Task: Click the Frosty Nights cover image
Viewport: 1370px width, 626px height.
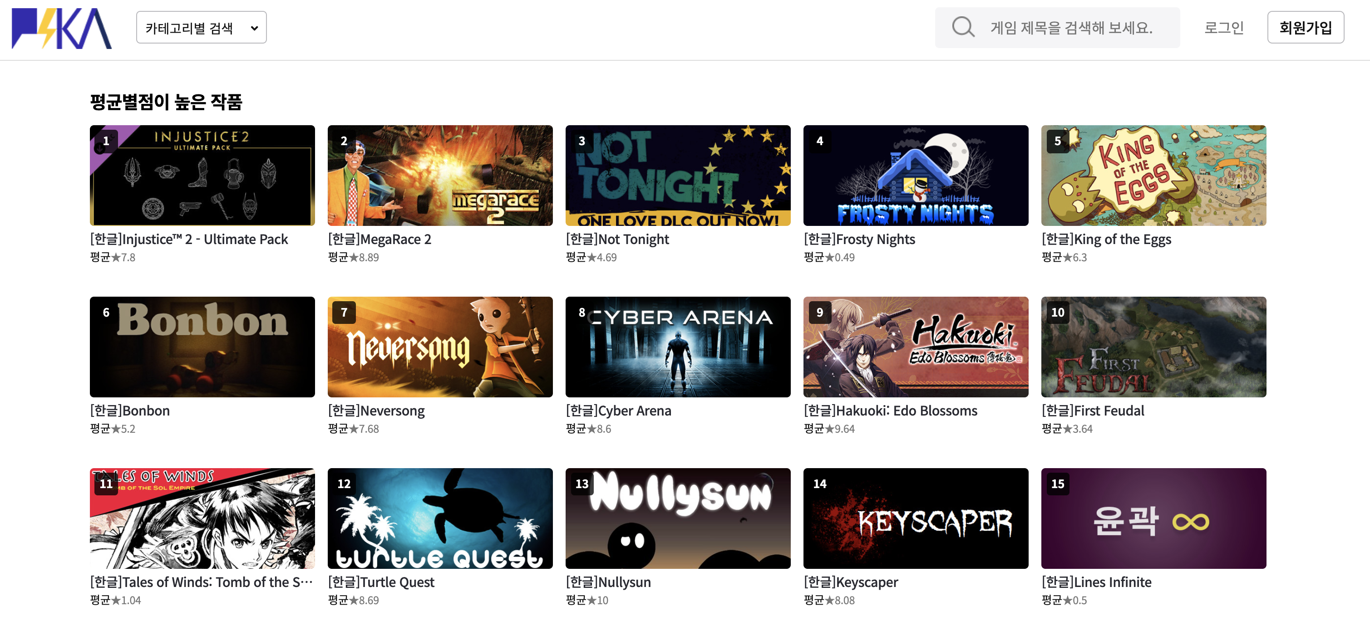Action: click(915, 176)
